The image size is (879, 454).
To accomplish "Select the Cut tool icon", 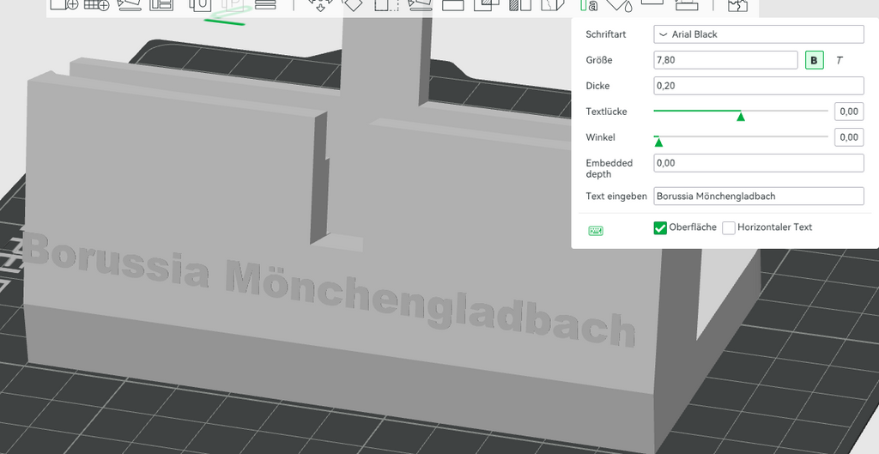I will click(x=453, y=5).
